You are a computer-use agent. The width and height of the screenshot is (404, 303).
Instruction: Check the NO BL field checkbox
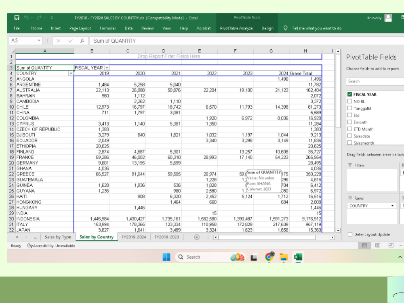pyautogui.click(x=349, y=101)
